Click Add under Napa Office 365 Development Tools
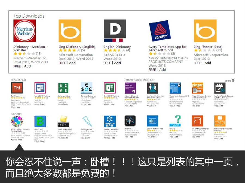245x183 pixels. (x=131, y=106)
